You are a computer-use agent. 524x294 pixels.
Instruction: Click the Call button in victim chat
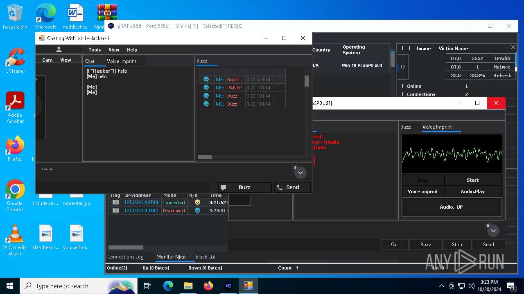point(395,245)
